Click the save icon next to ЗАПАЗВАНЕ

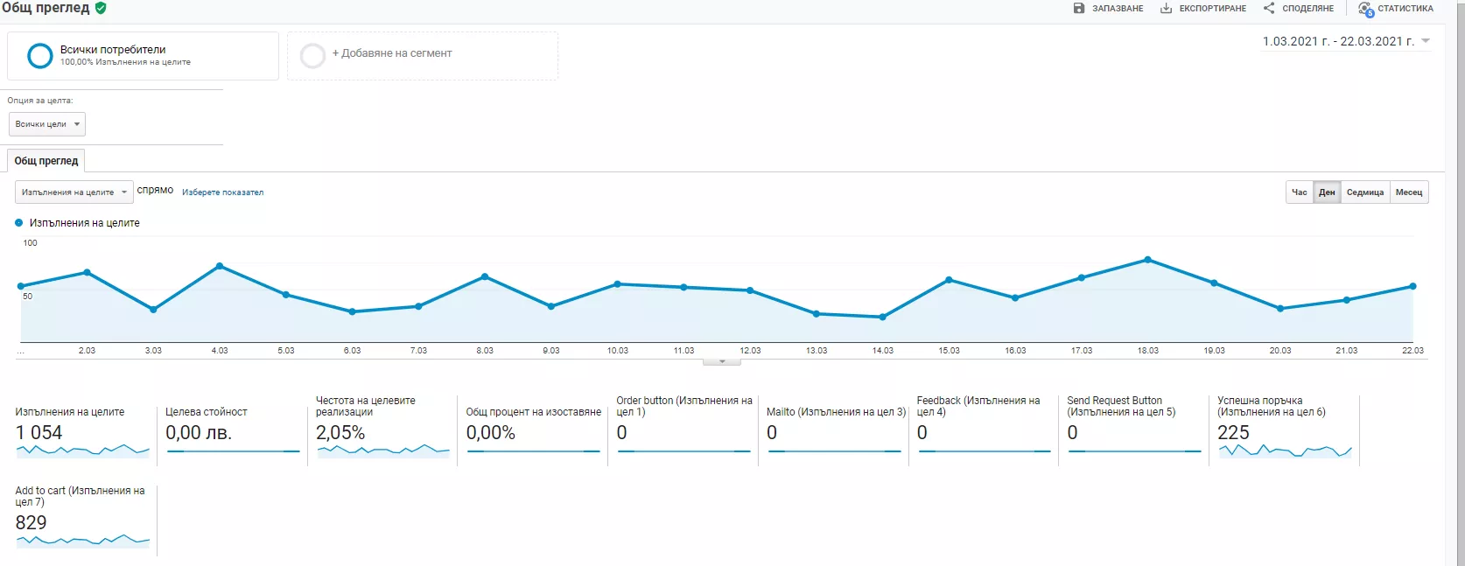[x=1079, y=8]
